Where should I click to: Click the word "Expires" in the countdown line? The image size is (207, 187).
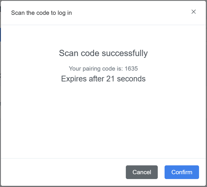[73, 79]
